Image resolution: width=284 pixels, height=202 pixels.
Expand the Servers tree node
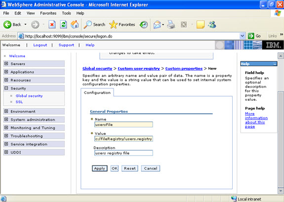coord(6,64)
